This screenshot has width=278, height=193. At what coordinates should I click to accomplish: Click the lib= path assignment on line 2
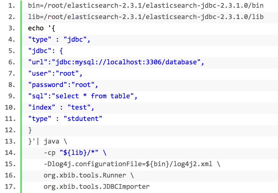click(x=146, y=17)
